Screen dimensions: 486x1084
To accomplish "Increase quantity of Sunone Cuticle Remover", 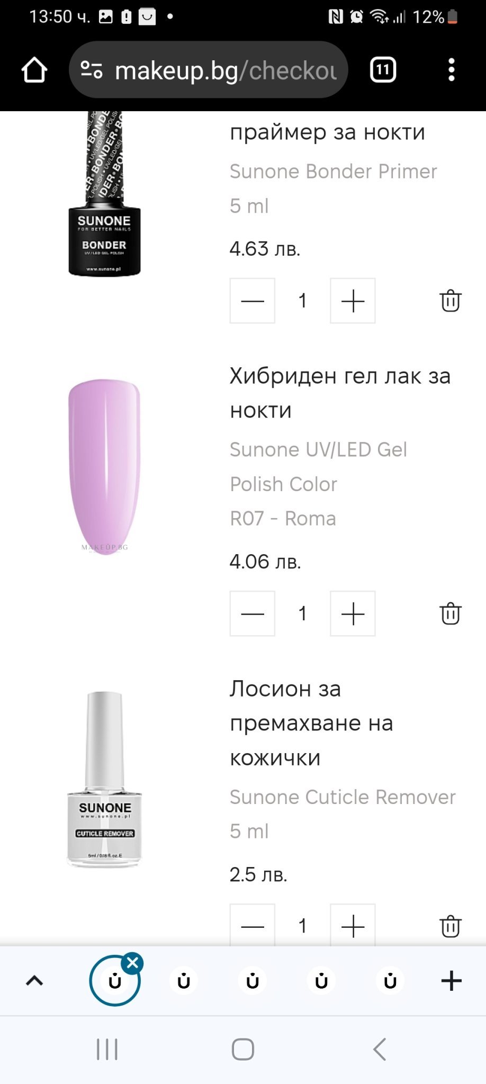I will [353, 926].
